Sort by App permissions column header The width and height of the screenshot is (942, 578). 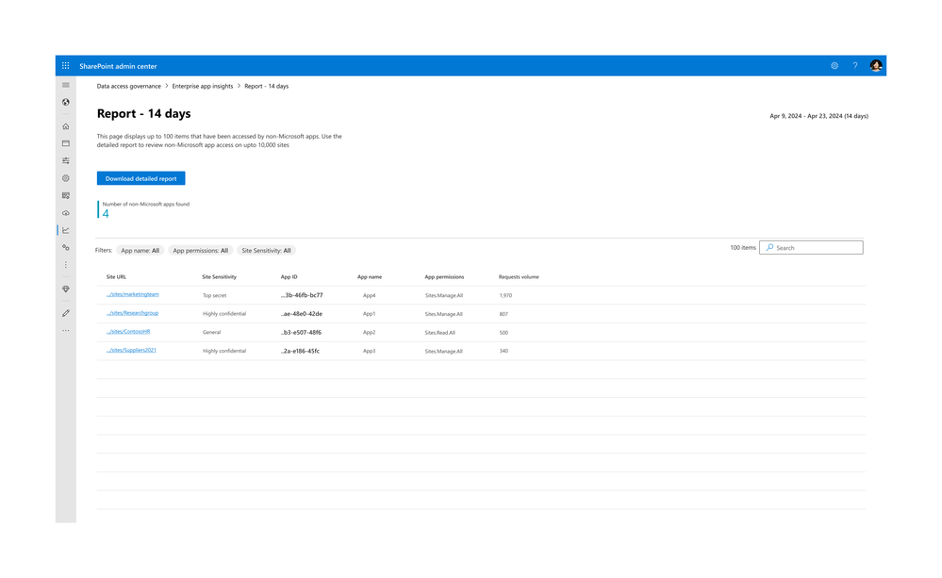(444, 277)
